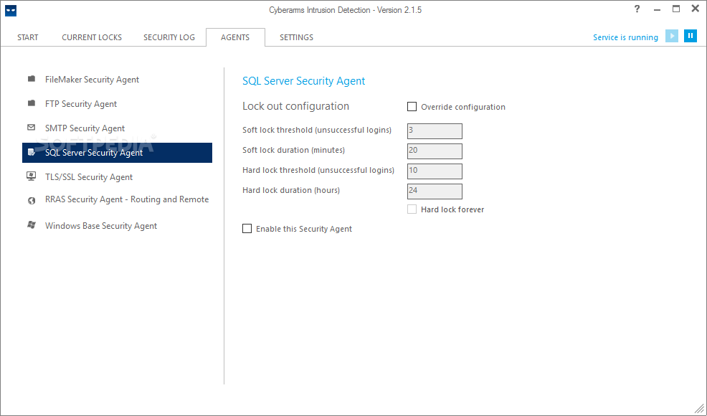The width and height of the screenshot is (707, 416).
Task: Check Enable this Security Agent
Action: pos(247,229)
